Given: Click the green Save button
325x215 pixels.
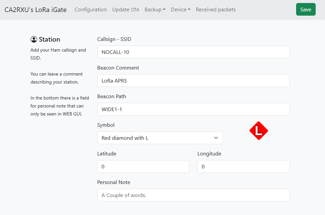Looking at the screenshot, I should pyautogui.click(x=306, y=9).
